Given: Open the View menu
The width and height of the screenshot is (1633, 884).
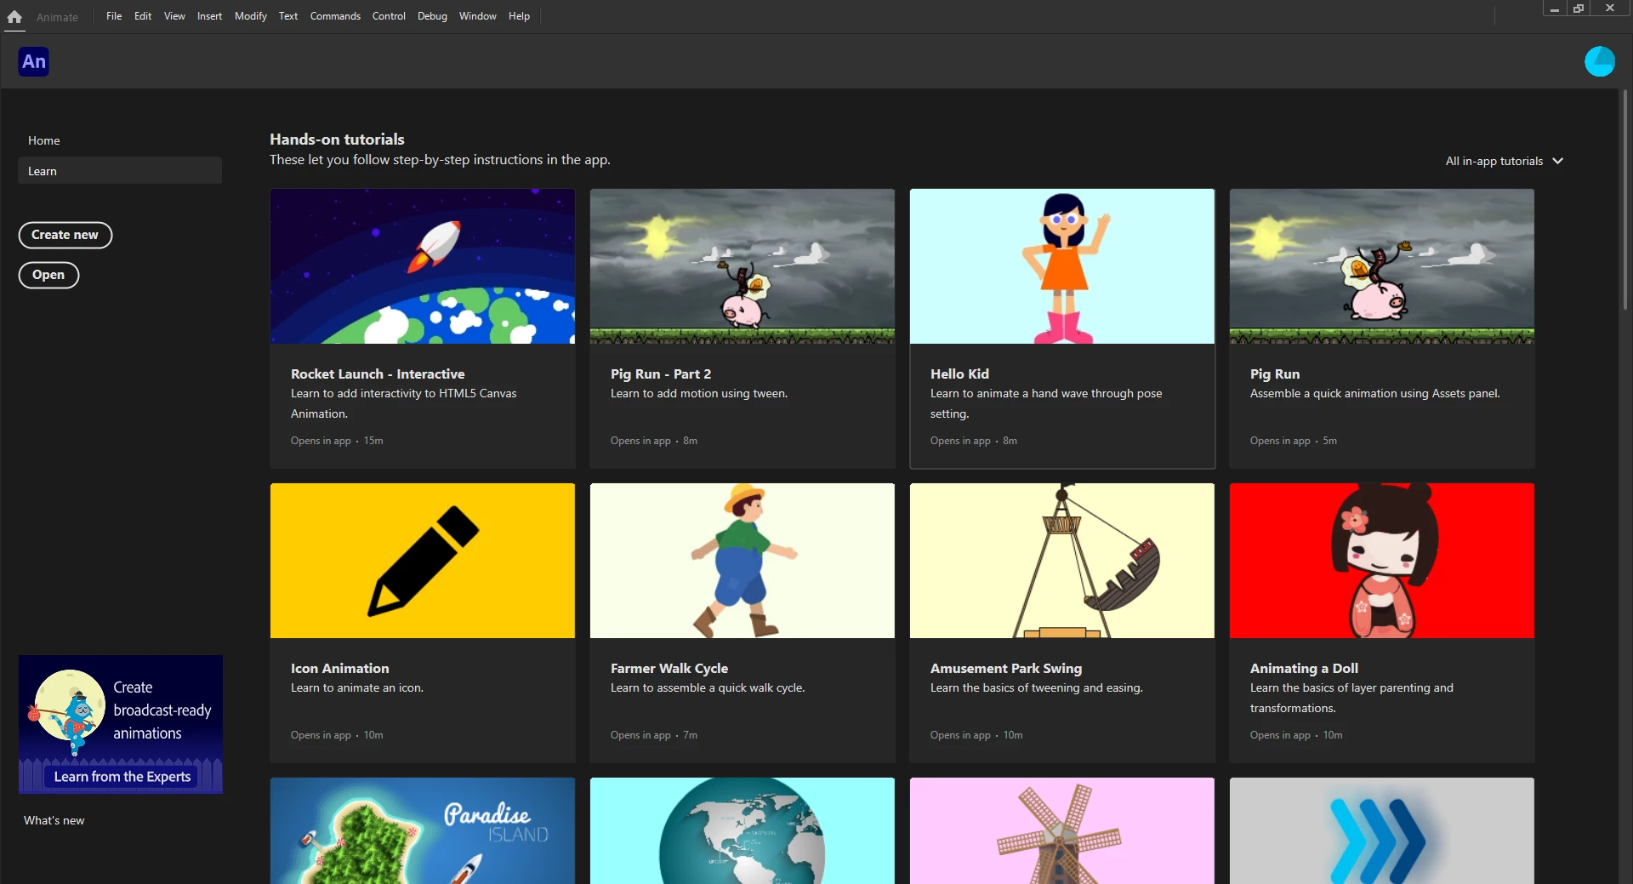Looking at the screenshot, I should click(174, 16).
